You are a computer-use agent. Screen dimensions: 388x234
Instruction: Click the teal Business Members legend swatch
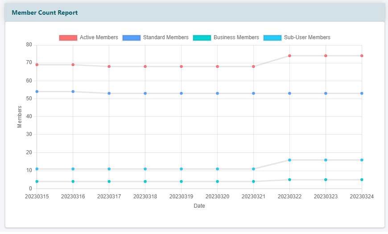coord(202,37)
